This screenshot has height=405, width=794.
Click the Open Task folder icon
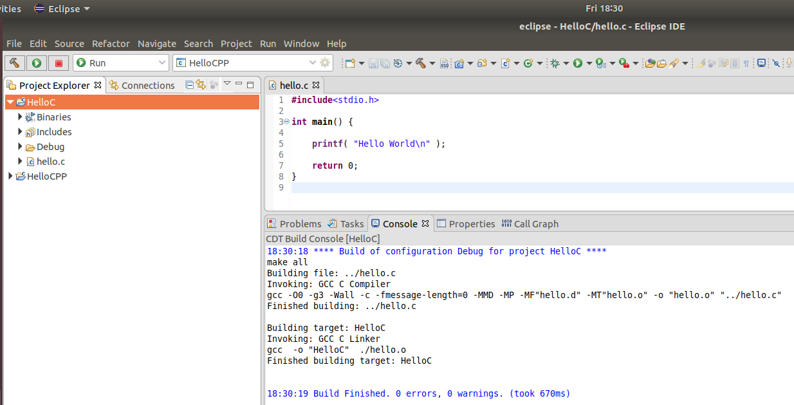coord(661,63)
